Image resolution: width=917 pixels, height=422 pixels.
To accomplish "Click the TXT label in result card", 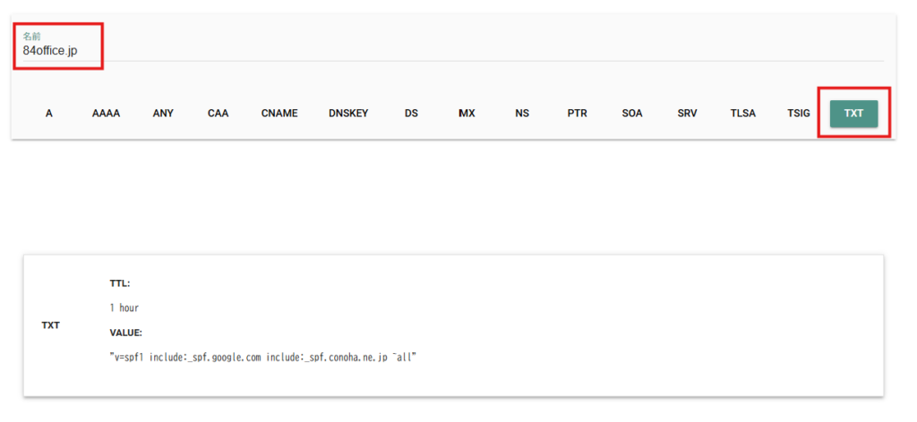I will click(51, 325).
